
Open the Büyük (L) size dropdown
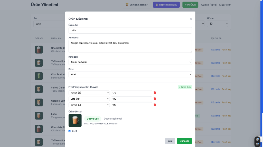[89, 105]
